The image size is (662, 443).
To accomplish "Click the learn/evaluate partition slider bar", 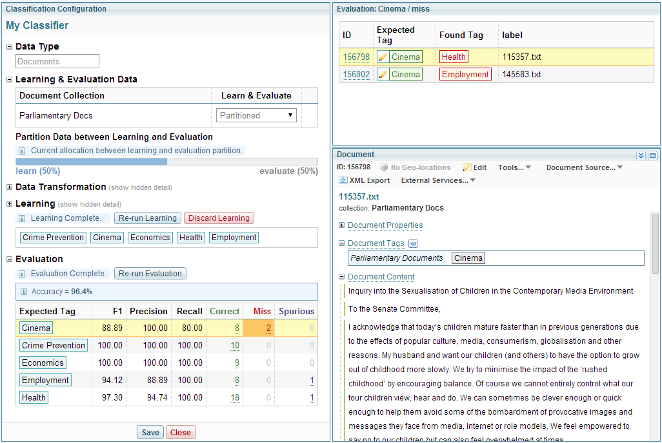I will (166, 162).
